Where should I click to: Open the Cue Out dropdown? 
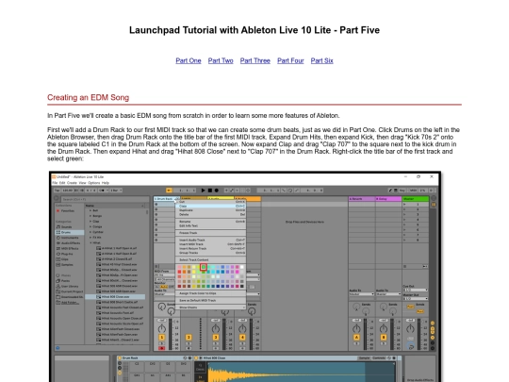click(416, 290)
